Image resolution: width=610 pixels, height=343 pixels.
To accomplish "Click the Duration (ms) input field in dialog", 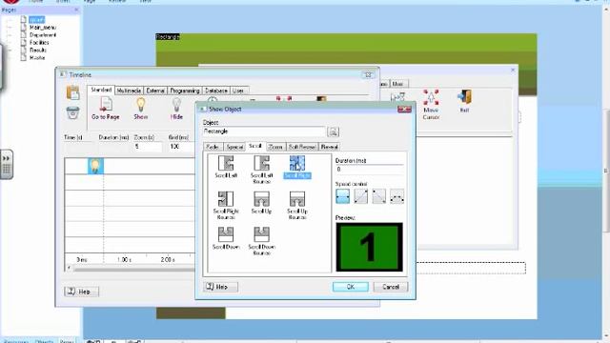I will [x=369, y=170].
